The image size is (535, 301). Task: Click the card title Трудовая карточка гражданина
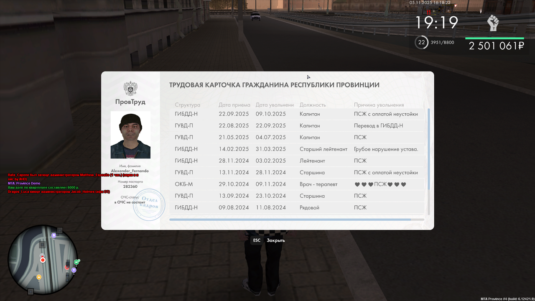[274, 85]
